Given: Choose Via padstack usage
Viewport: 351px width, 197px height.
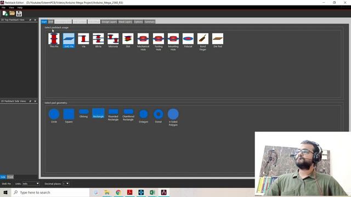Looking at the screenshot, I should 83,40.
